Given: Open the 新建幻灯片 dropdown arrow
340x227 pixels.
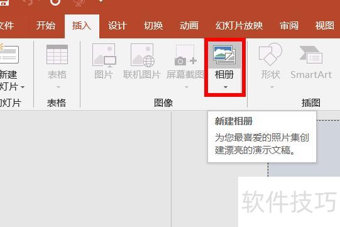Looking at the screenshot, I should [x=23, y=87].
